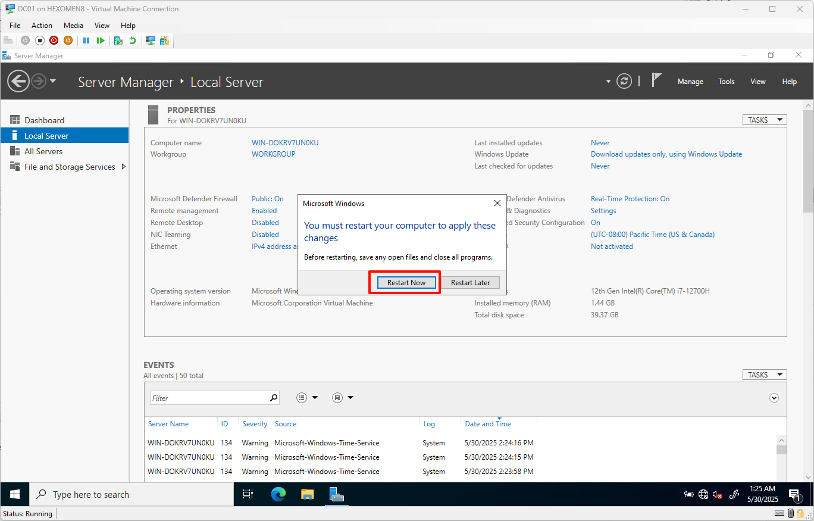Click the pen workspace tray icon
This screenshot has width=814, height=521.
click(734, 494)
